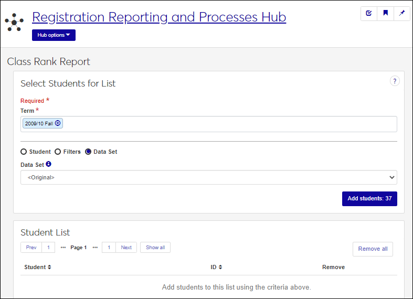
Task: Click the bookmark icon at top right
Action: click(x=386, y=14)
